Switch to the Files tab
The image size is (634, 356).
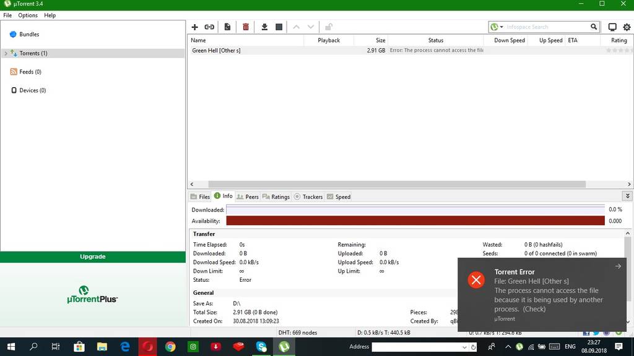pos(200,197)
